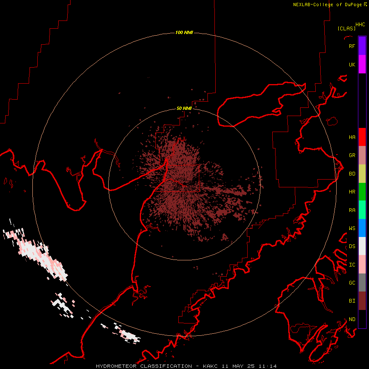The image size is (369, 369).
Task: Click the HA legend label
Action: 352,137
